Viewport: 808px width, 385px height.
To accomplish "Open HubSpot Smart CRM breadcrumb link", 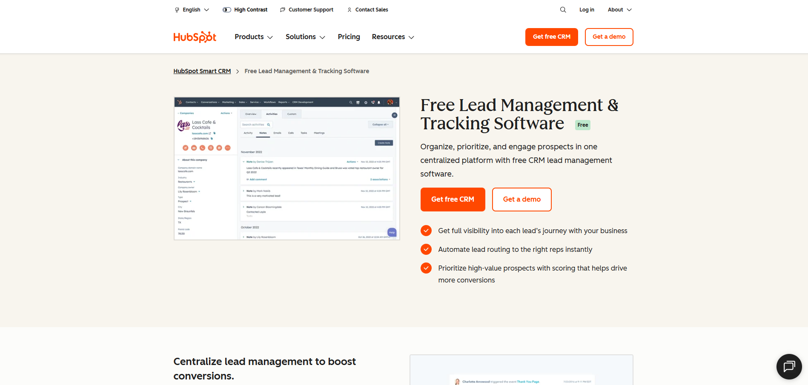I will click(x=202, y=71).
